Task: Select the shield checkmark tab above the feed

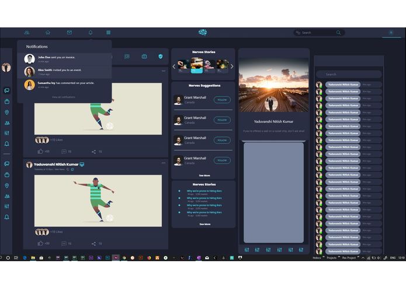Action: tap(161, 57)
